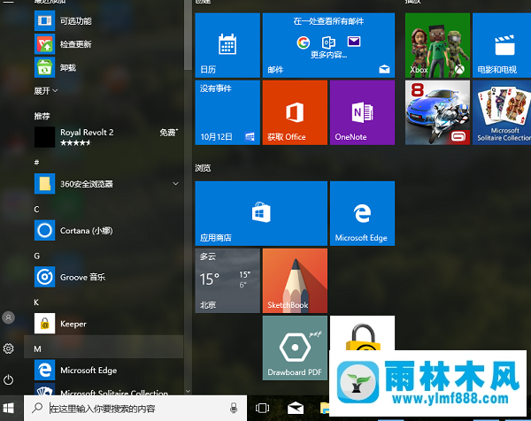Expand the recently added list with 展开

pos(46,91)
